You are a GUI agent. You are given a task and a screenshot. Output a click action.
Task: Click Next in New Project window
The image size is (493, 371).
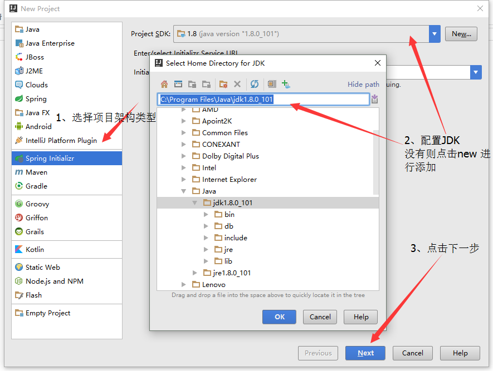tap(365, 353)
